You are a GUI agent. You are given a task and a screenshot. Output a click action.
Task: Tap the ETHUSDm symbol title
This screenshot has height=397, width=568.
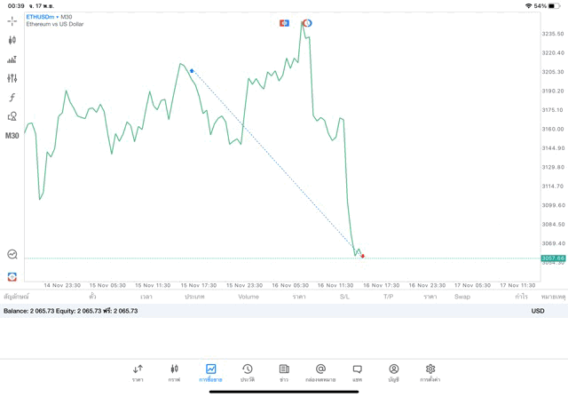coord(41,17)
